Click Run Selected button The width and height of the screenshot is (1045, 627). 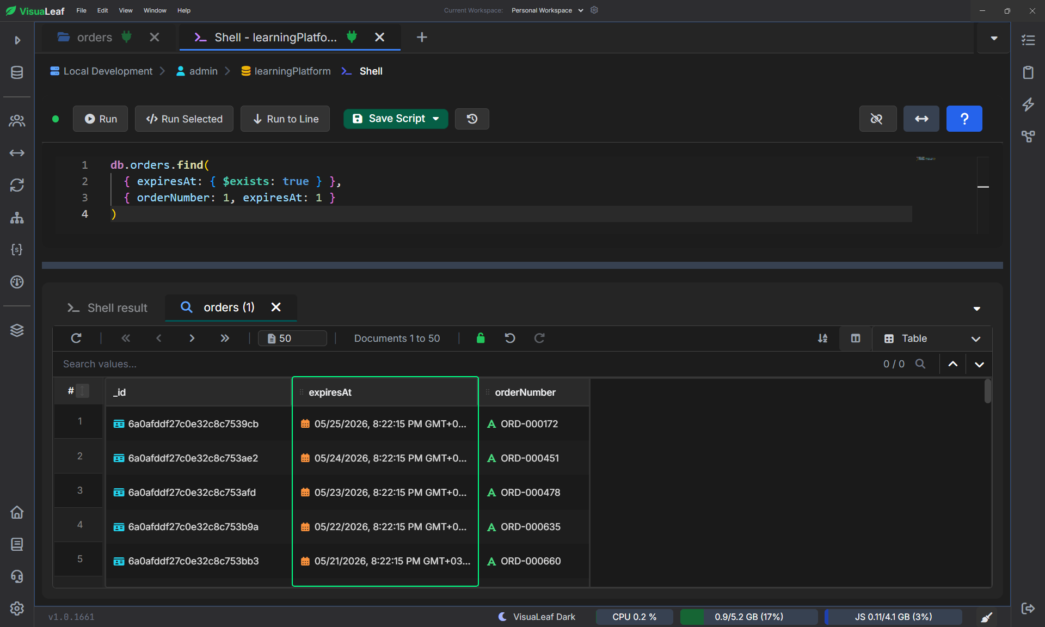tap(184, 119)
